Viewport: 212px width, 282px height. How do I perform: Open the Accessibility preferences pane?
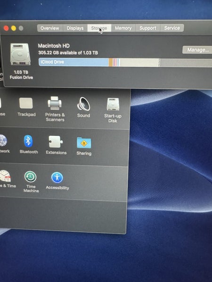pyautogui.click(x=57, y=181)
